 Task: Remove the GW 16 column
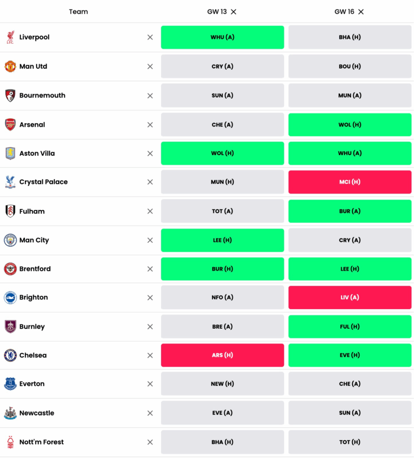361,12
